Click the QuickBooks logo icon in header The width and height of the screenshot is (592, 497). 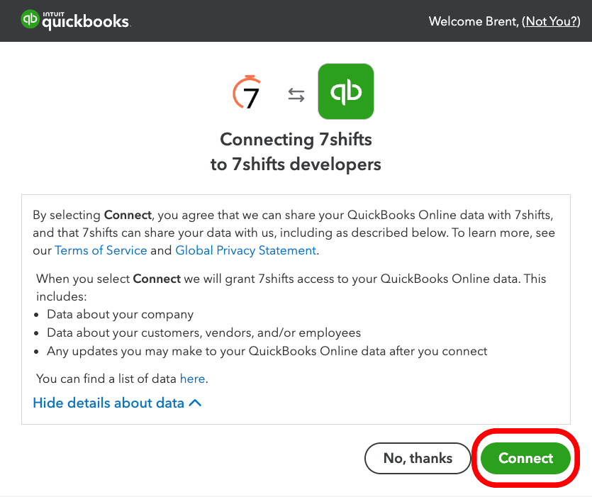point(30,19)
